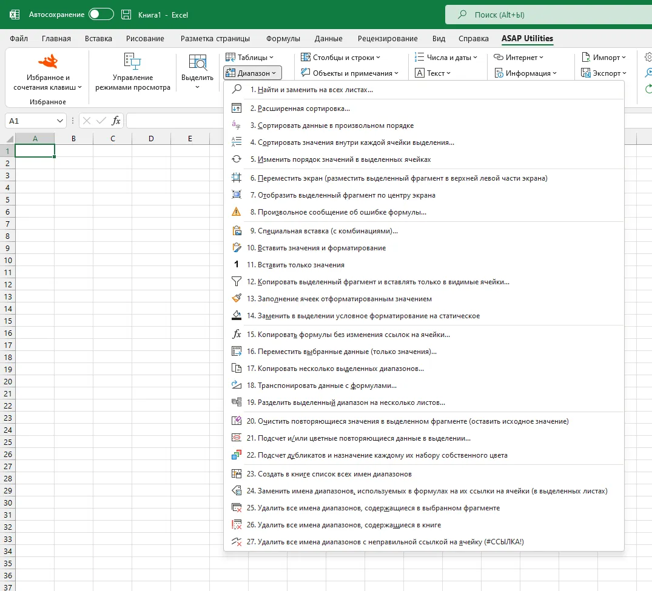Switch to the Формулы tab
This screenshot has height=591, width=652.
pos(283,39)
